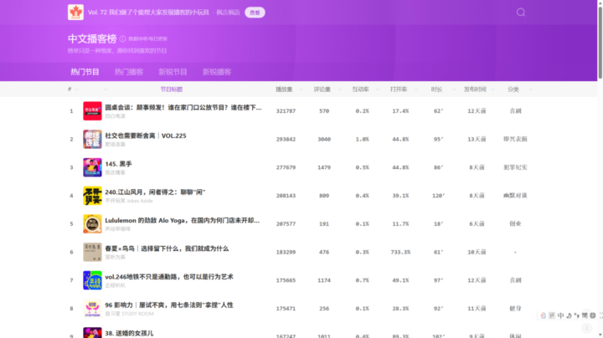Open episode 38. 送婚的女孩儿
This screenshot has width=603, height=338.
click(x=129, y=333)
